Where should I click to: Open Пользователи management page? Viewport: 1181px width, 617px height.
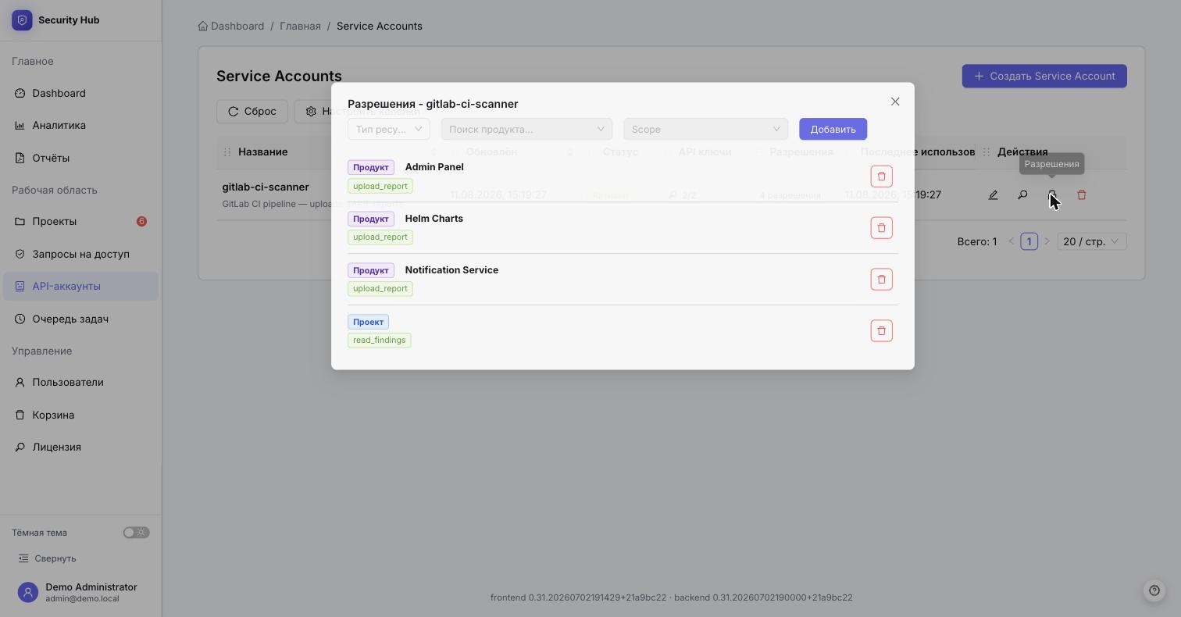[x=80, y=382]
